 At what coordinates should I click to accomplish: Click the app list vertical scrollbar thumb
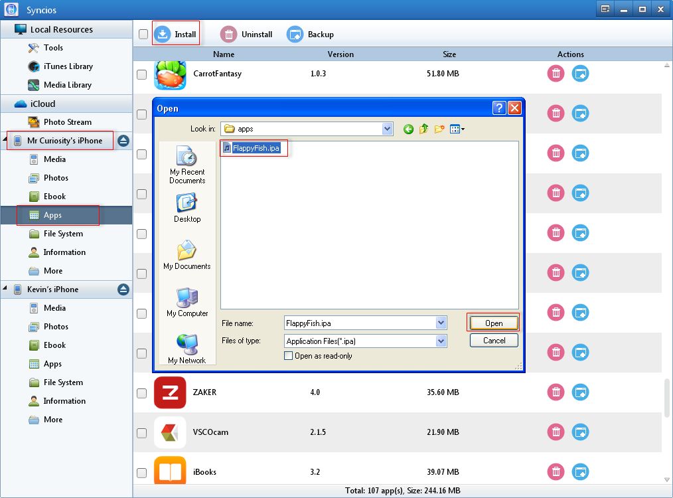tap(667, 398)
